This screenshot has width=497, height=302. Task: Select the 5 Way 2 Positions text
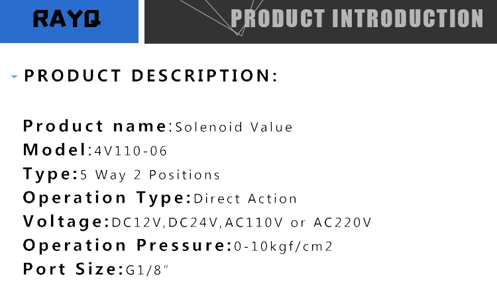150,175
